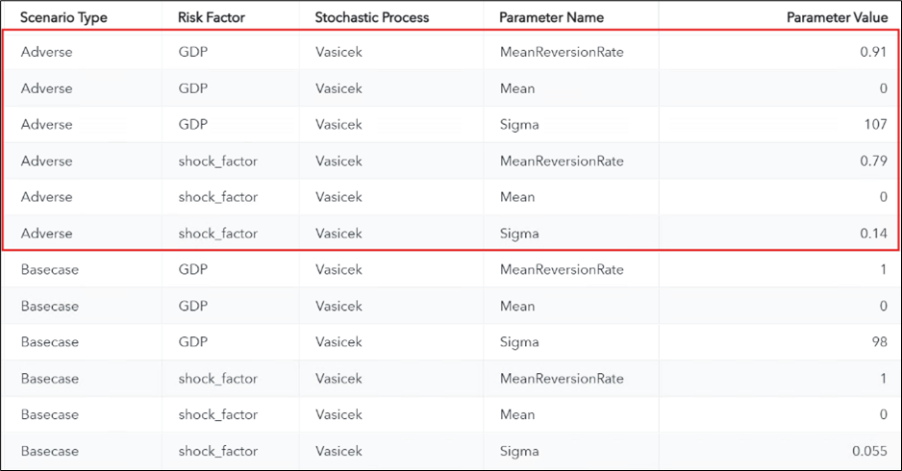
Task: Select Basecase in the last table row
Action: [50, 451]
